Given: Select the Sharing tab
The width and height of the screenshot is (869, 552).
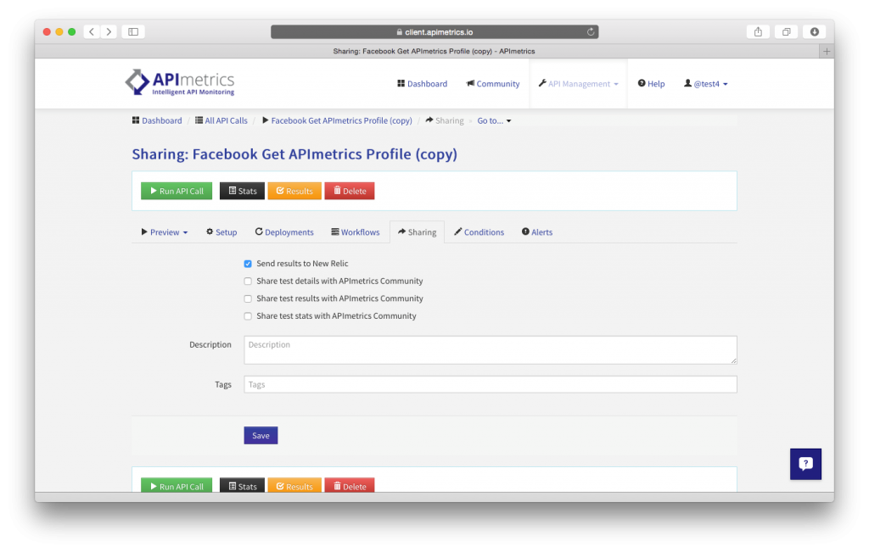Looking at the screenshot, I should pyautogui.click(x=417, y=232).
